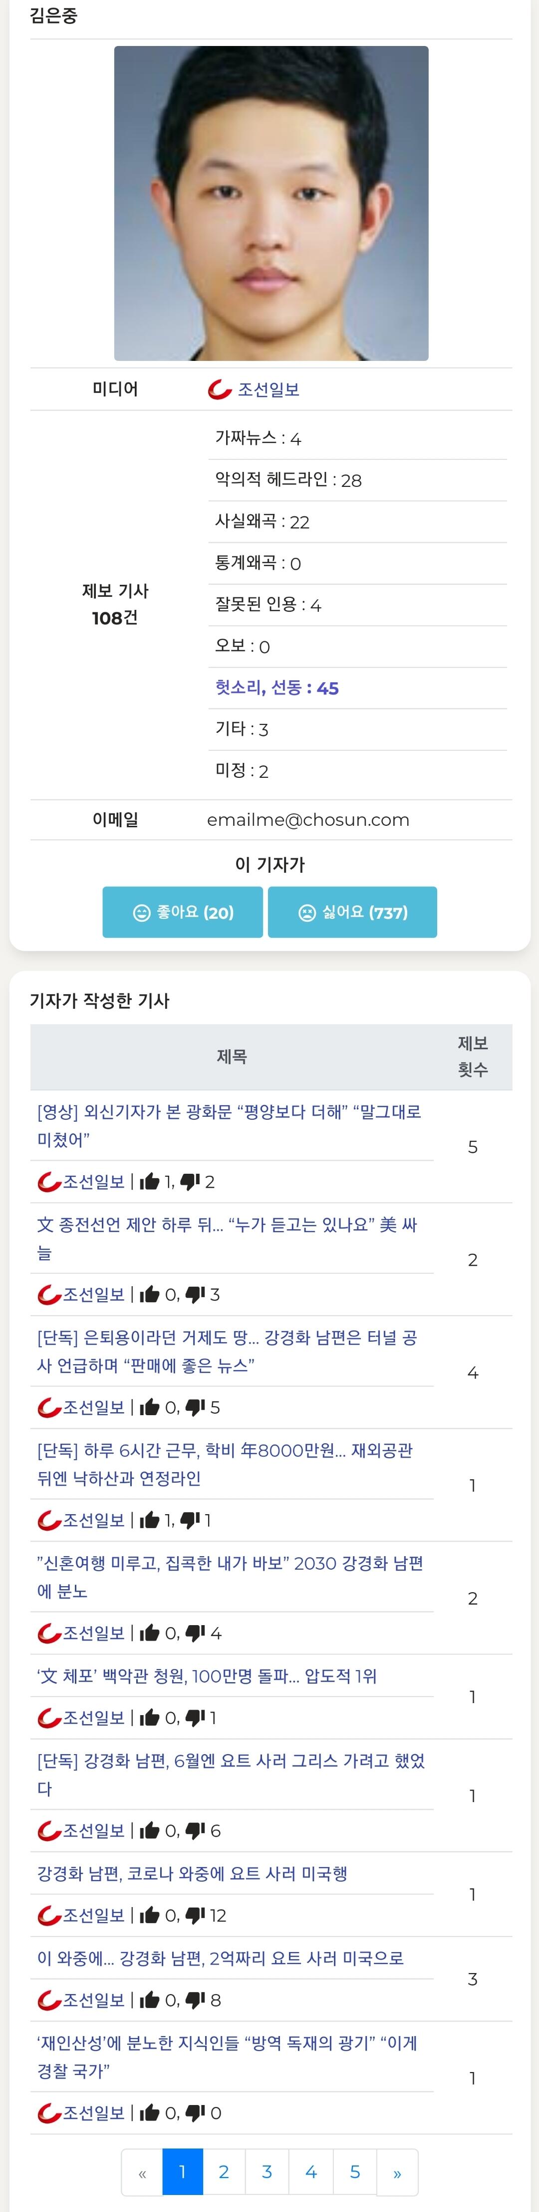The image size is (539, 2212).
Task: Click the thumbs-down icon under the 종전선언 article
Action: tap(195, 1294)
